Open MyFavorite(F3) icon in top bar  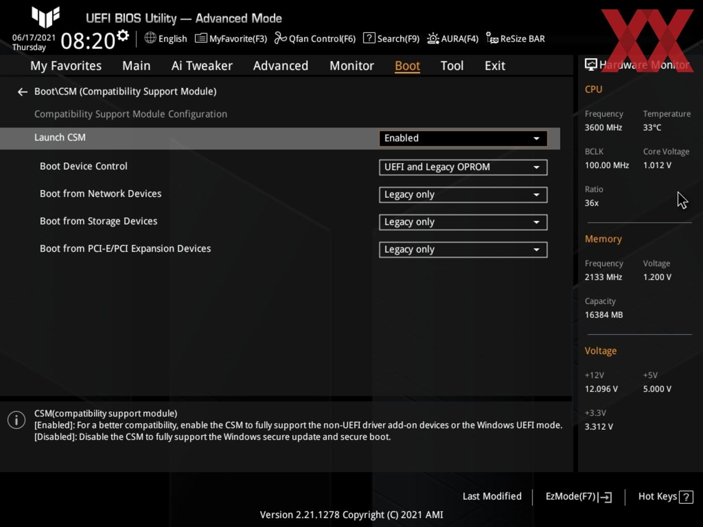coord(201,38)
